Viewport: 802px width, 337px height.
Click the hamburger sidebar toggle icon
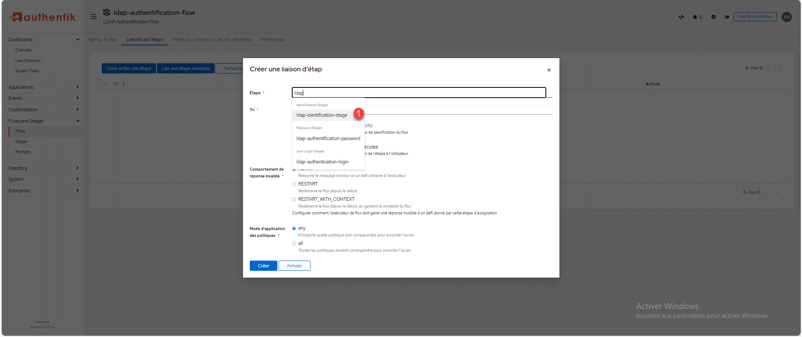tap(93, 17)
